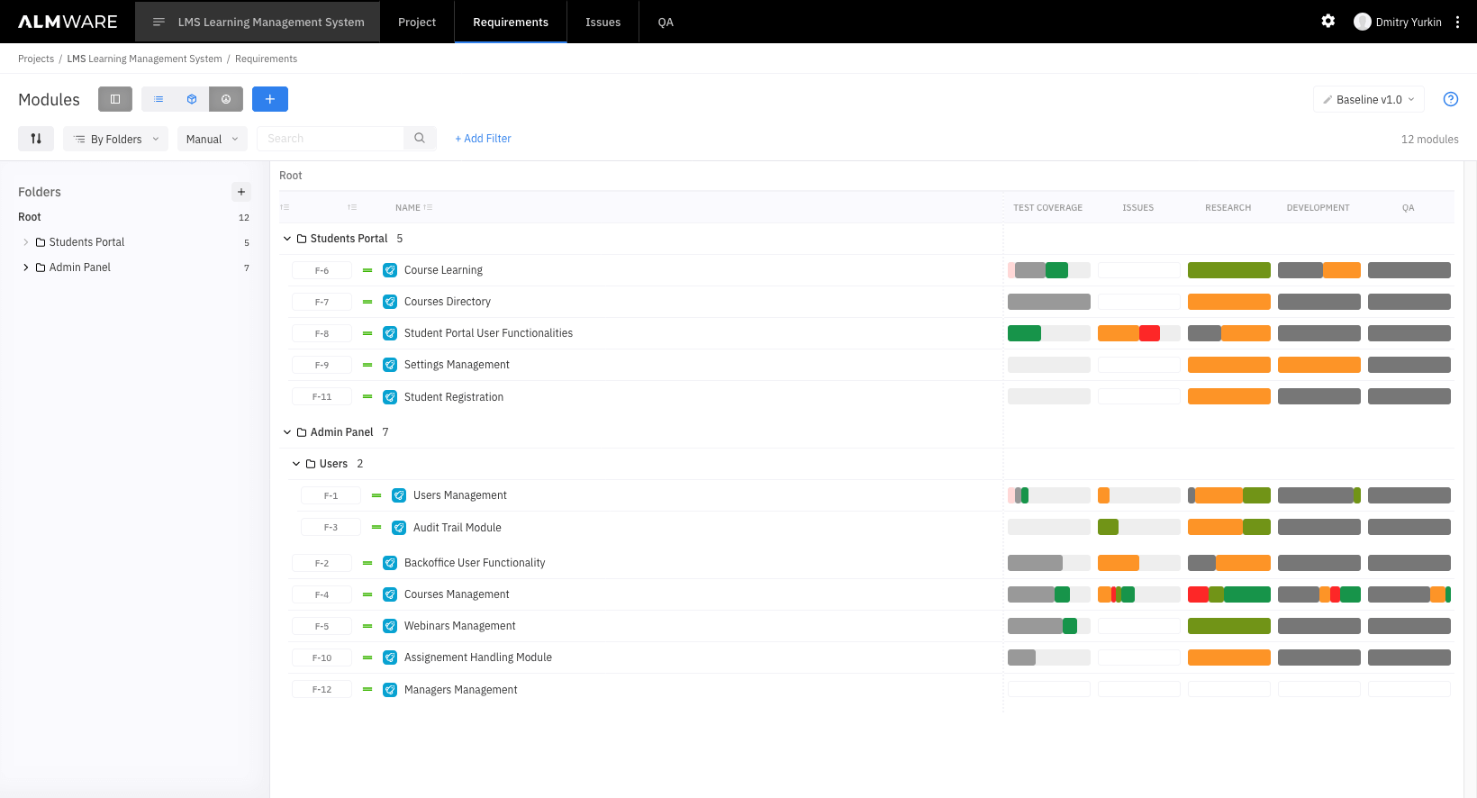Image resolution: width=1477 pixels, height=798 pixels.
Task: Click Student Portal User Functionalities issues bar
Action: pos(1139,333)
